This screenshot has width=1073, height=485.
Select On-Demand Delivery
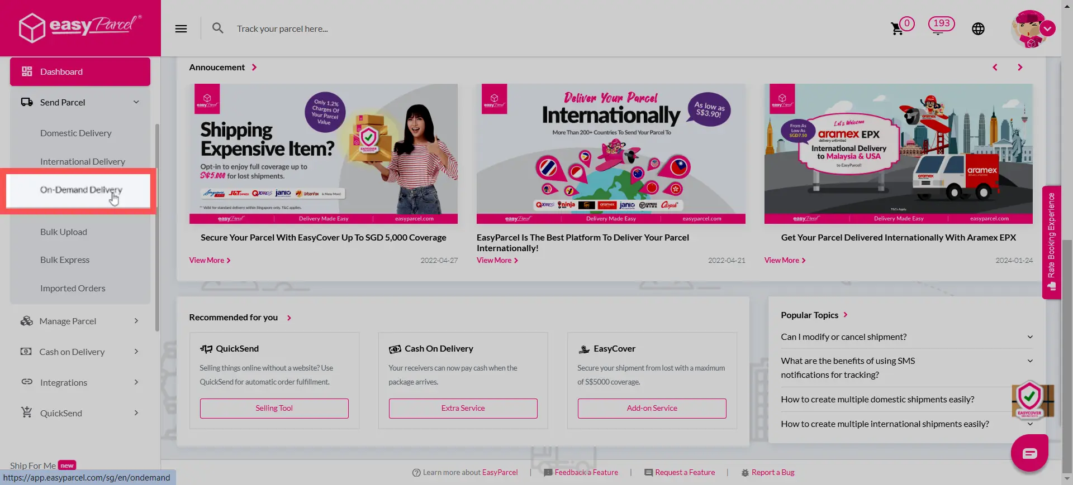80,190
